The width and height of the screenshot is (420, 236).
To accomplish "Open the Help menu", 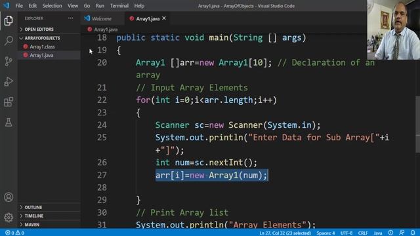I will (139, 6).
